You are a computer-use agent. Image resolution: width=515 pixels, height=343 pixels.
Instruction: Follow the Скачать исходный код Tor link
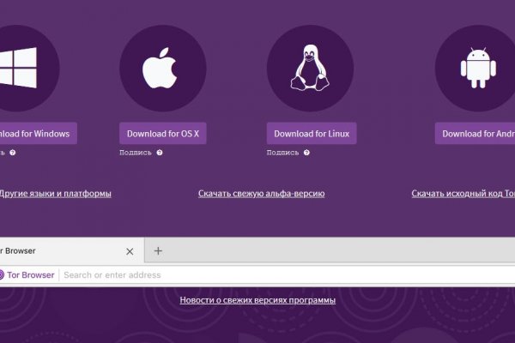pos(463,194)
